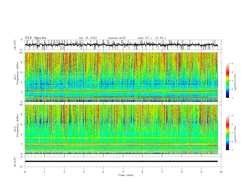Click the ch.1 Frequency (kHz) axis label
This screenshot has width=249, height=193.
(16, 73)
